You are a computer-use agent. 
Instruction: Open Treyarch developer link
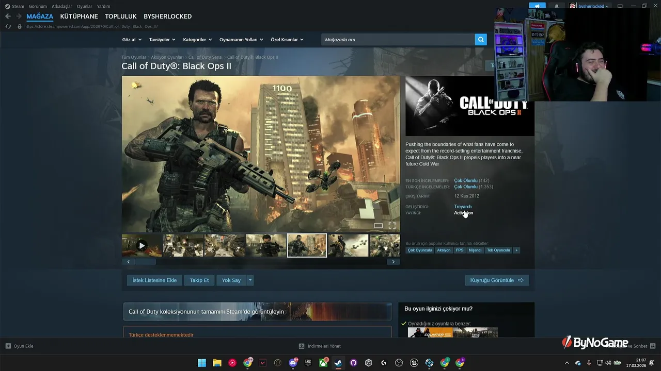463,207
